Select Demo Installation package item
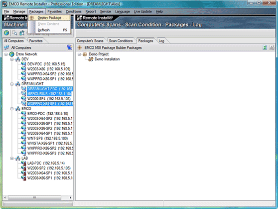 107,59
